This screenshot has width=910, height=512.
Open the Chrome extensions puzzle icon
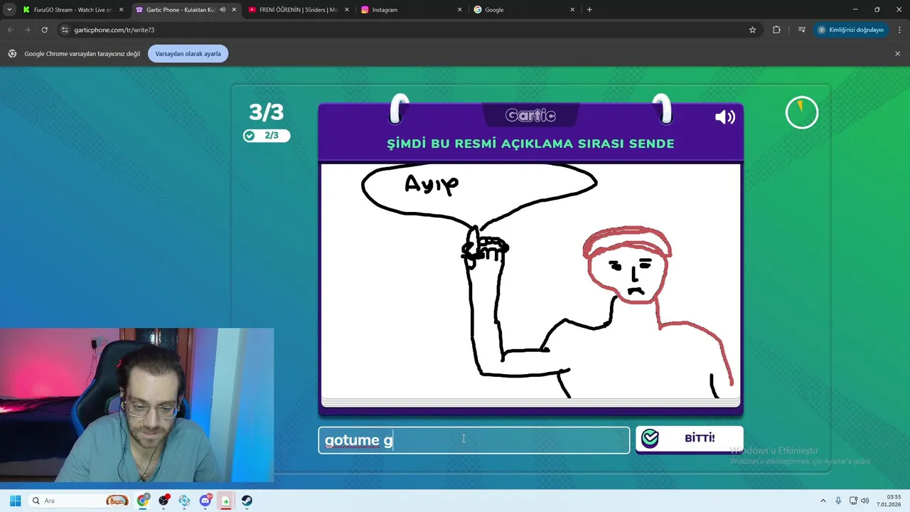pos(776,30)
